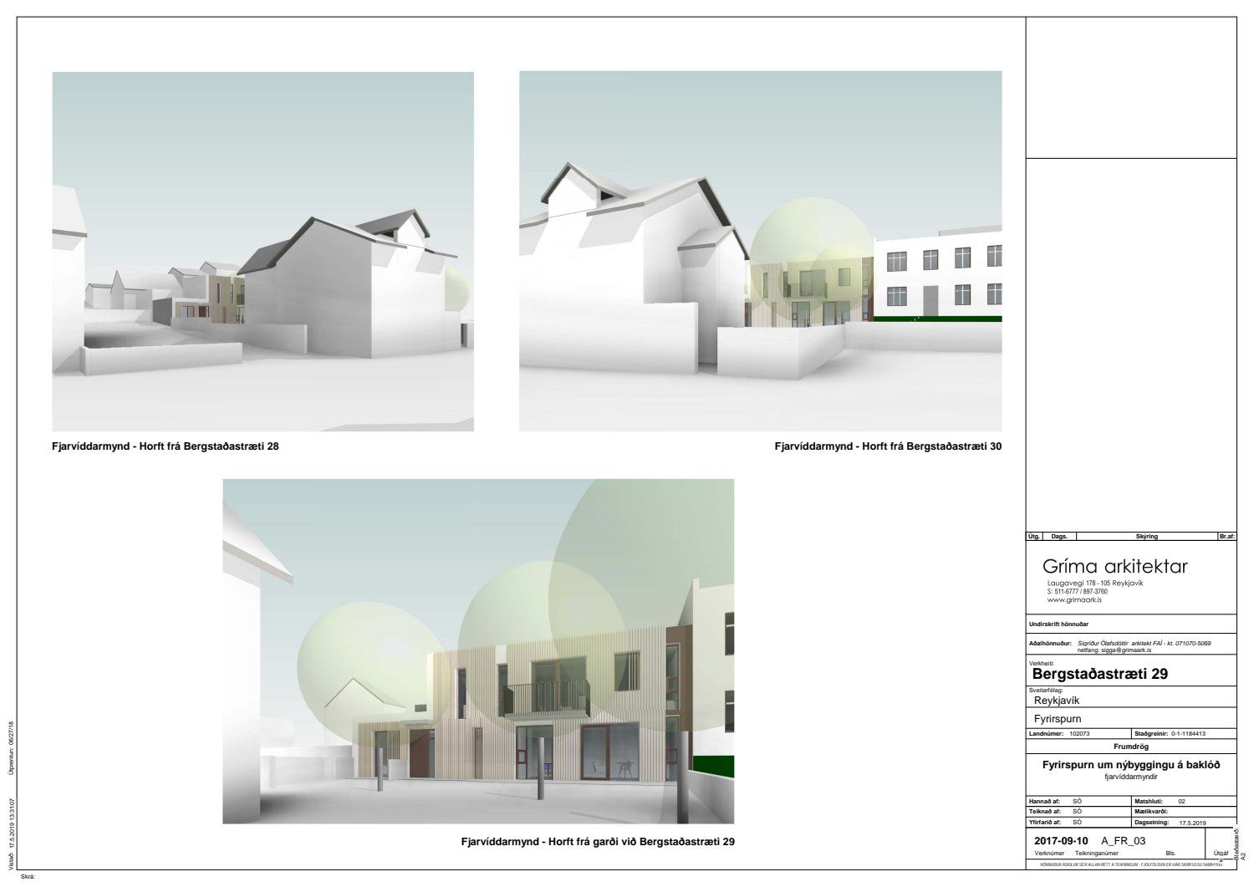Click the Laugavegi 178 address line

1094,583
